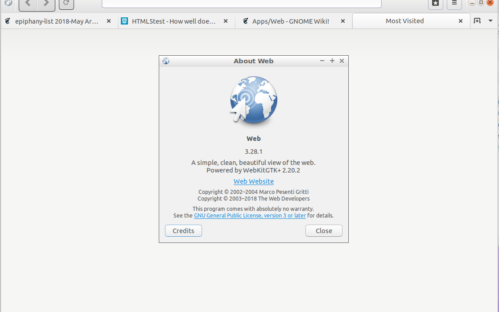This screenshot has width=499, height=312.
Task: Reload the page with the refresh button
Action: point(66,4)
